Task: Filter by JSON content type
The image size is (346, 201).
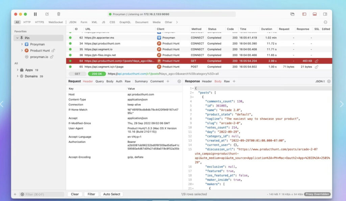Action: click(73, 22)
